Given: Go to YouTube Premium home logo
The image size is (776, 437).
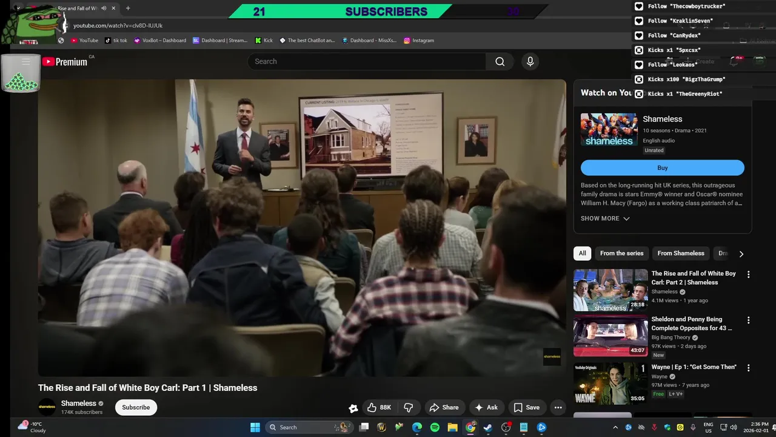Looking at the screenshot, I should click(x=65, y=61).
